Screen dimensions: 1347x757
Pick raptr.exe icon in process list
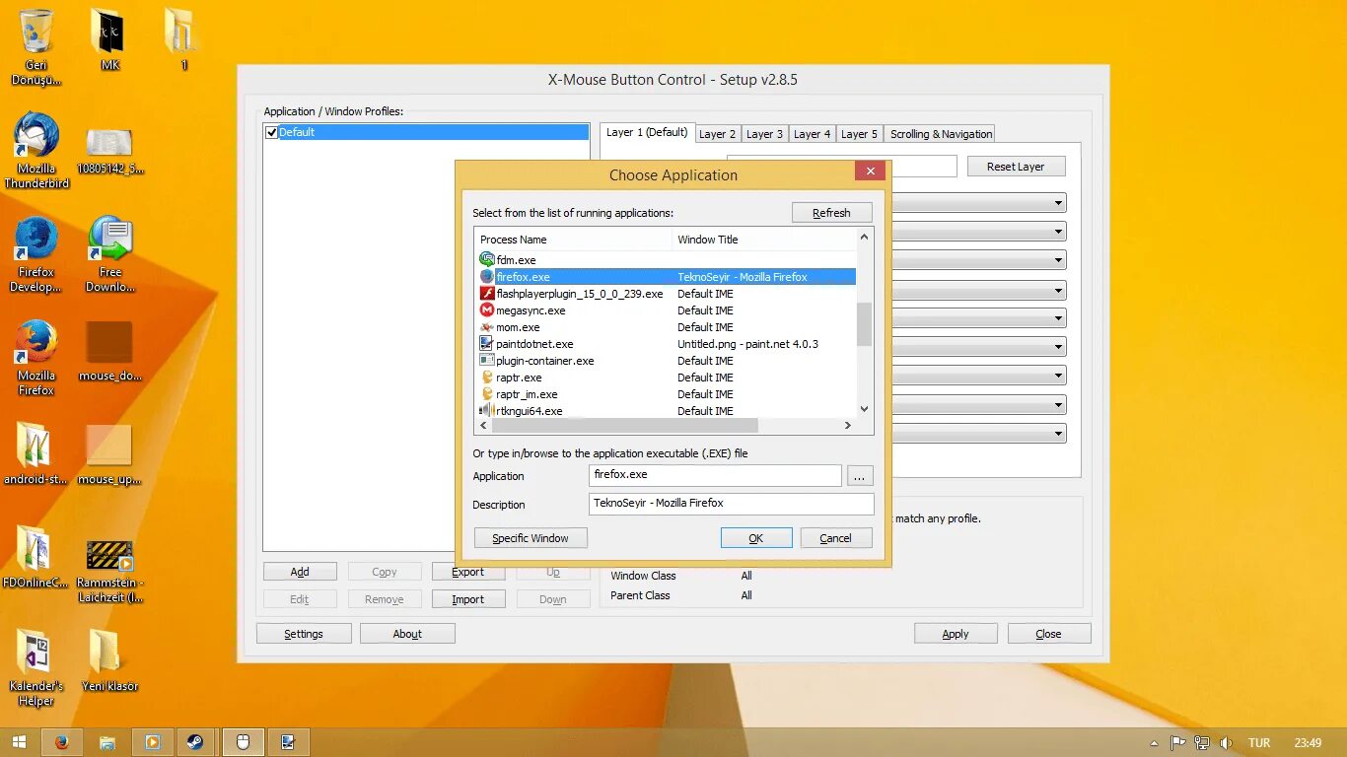[x=486, y=378]
